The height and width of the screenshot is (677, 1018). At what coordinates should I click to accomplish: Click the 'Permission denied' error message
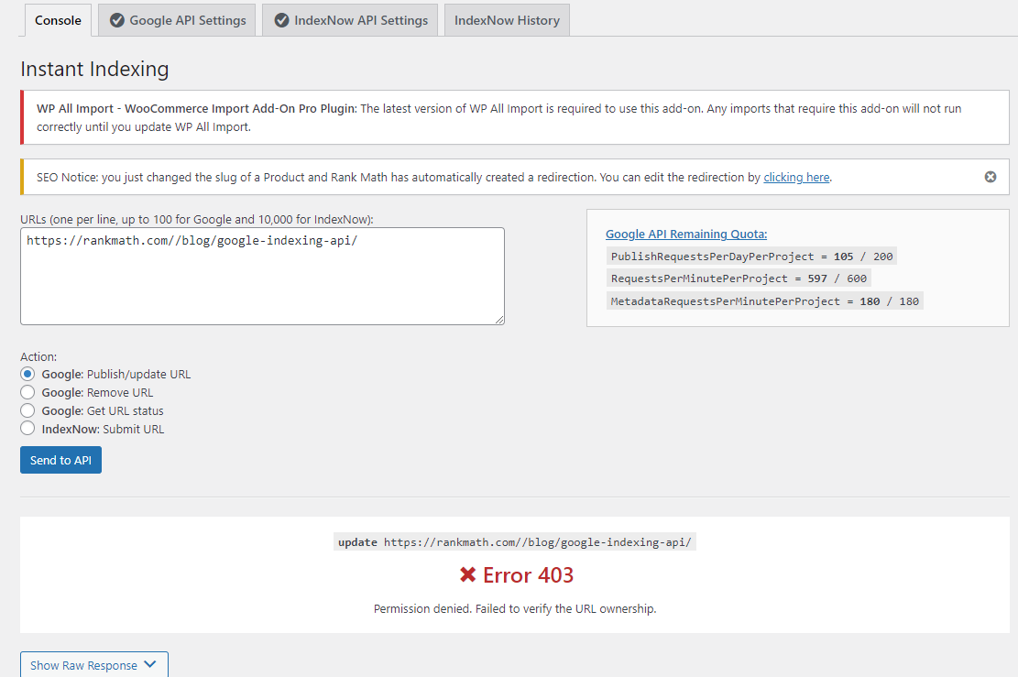(515, 609)
